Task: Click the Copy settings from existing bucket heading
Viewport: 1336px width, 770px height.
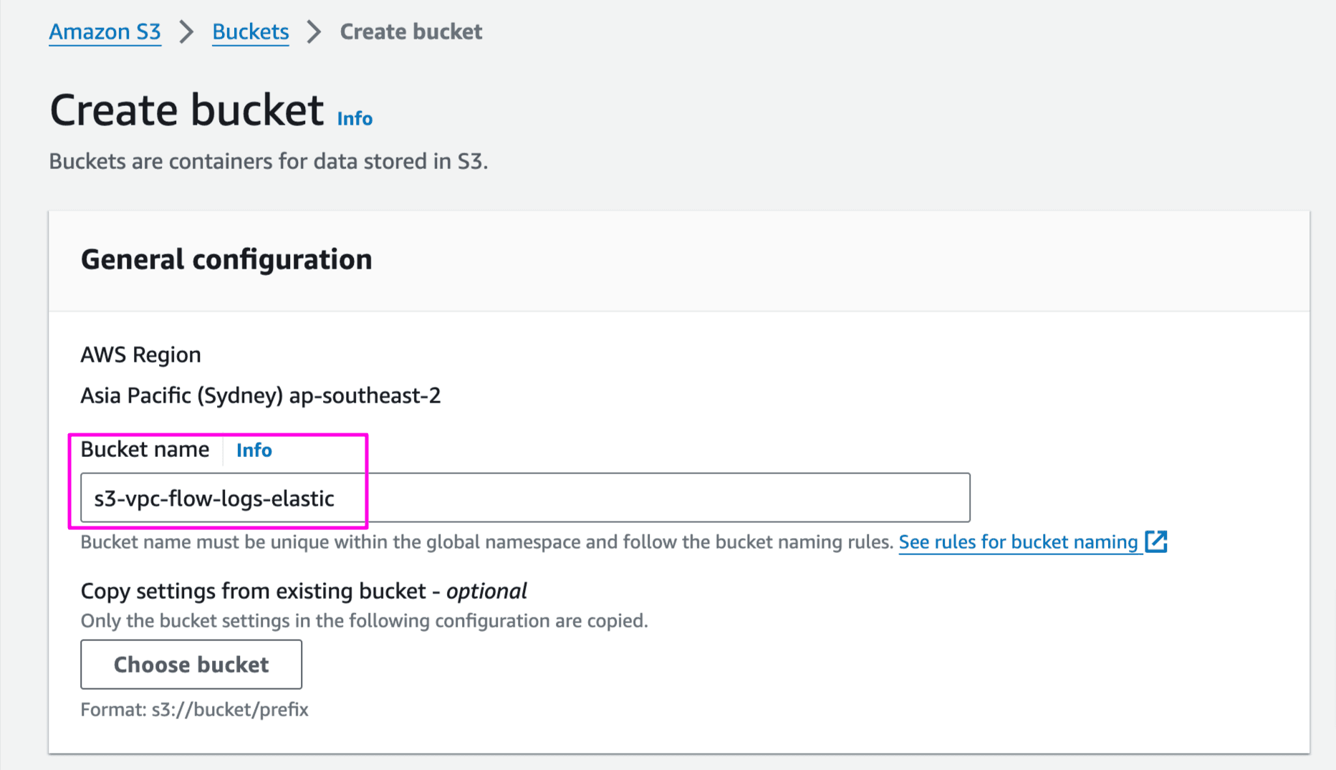Action: pos(303,591)
